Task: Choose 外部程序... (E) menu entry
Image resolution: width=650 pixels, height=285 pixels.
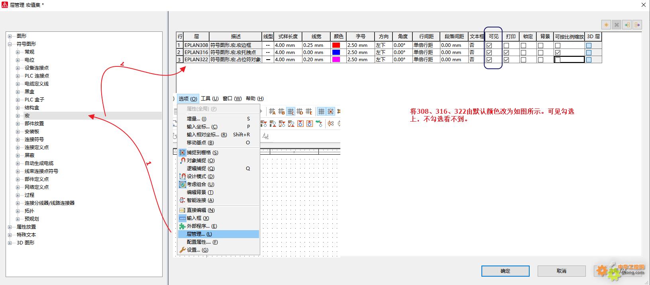Action: (218, 226)
